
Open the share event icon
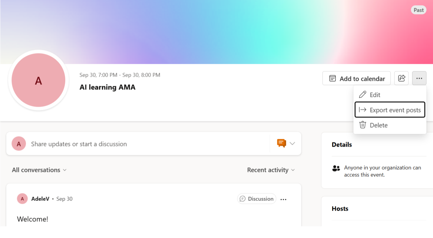pos(401,78)
